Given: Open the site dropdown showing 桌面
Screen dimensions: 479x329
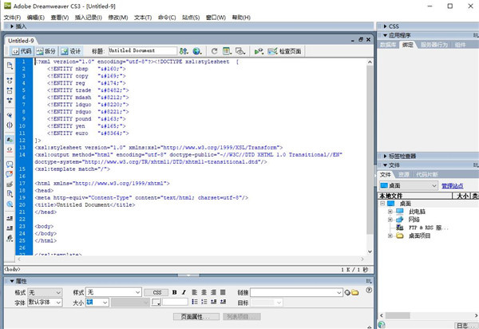Looking at the screenshot, I should click(409, 185).
